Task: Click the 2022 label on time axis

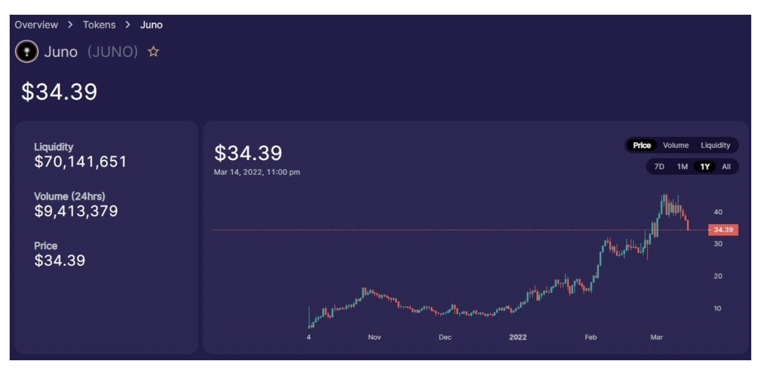Action: (518, 337)
